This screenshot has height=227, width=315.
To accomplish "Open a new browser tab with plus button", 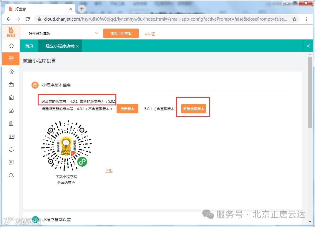I will click(82, 9).
